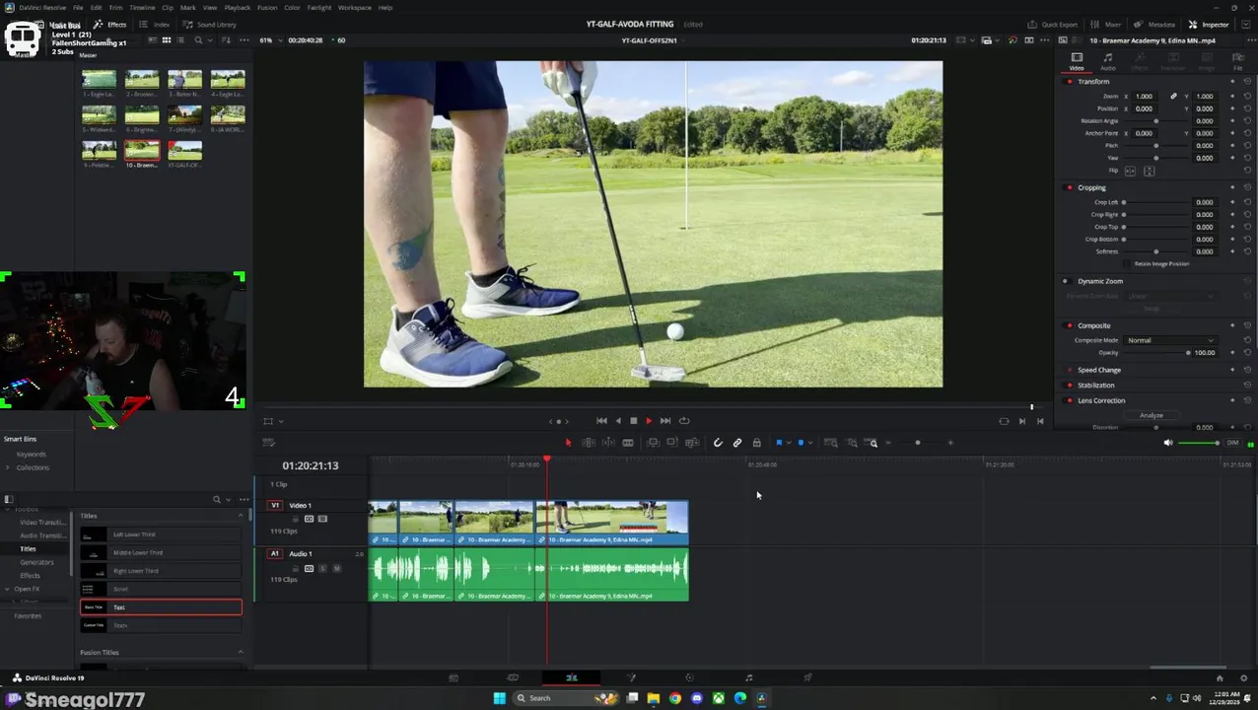Switch Inspector to File tab
Viewport: 1258px width, 710px height.
1238,61
